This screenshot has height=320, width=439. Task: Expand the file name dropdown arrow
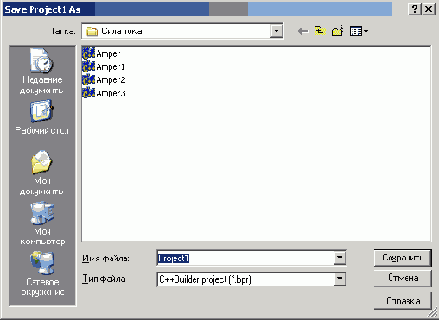[x=340, y=258]
